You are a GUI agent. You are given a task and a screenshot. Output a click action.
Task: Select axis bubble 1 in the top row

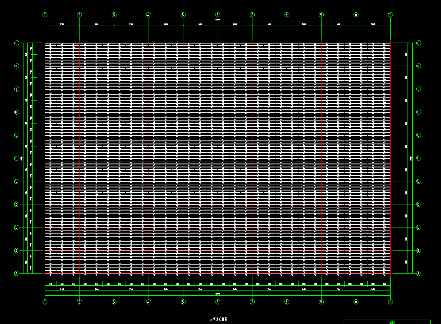(x=45, y=15)
